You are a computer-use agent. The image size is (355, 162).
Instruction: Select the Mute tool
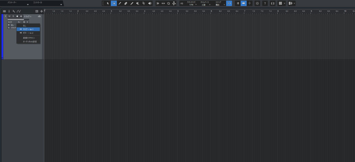click(138, 3)
